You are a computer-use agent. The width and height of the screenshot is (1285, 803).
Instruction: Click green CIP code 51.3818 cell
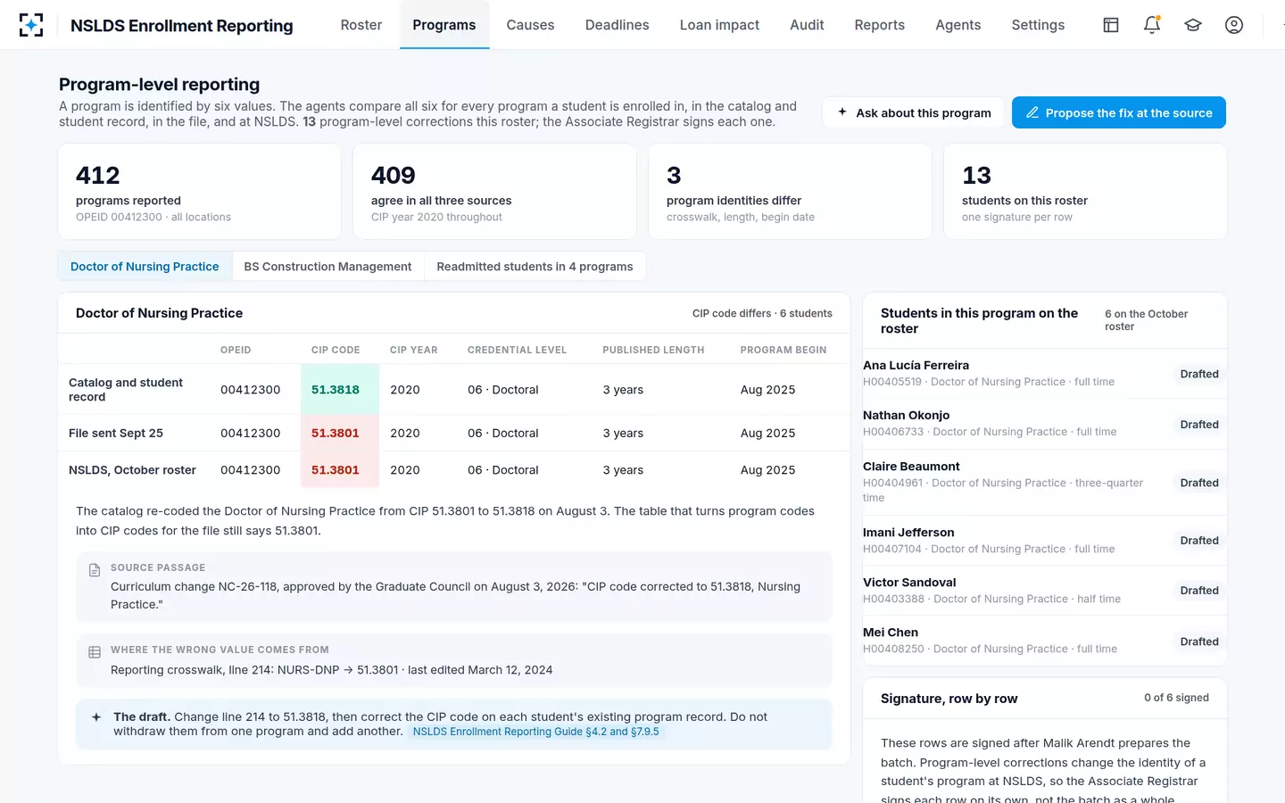click(339, 390)
